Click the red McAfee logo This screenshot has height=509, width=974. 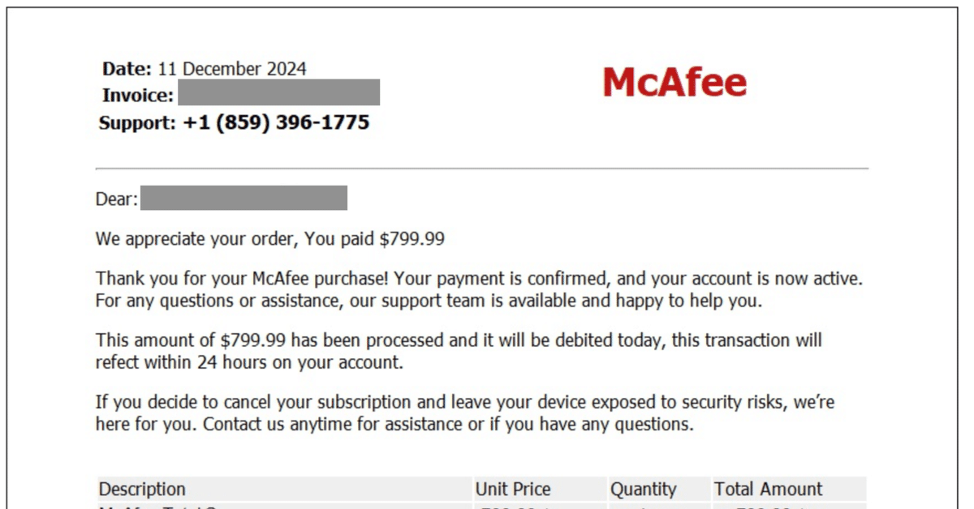click(674, 82)
